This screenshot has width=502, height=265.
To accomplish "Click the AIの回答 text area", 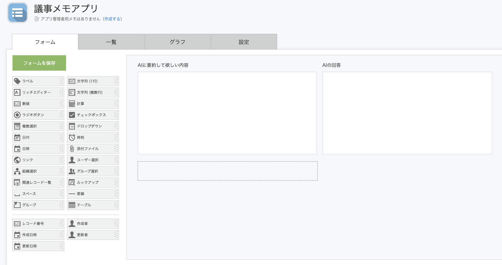I will (407, 113).
